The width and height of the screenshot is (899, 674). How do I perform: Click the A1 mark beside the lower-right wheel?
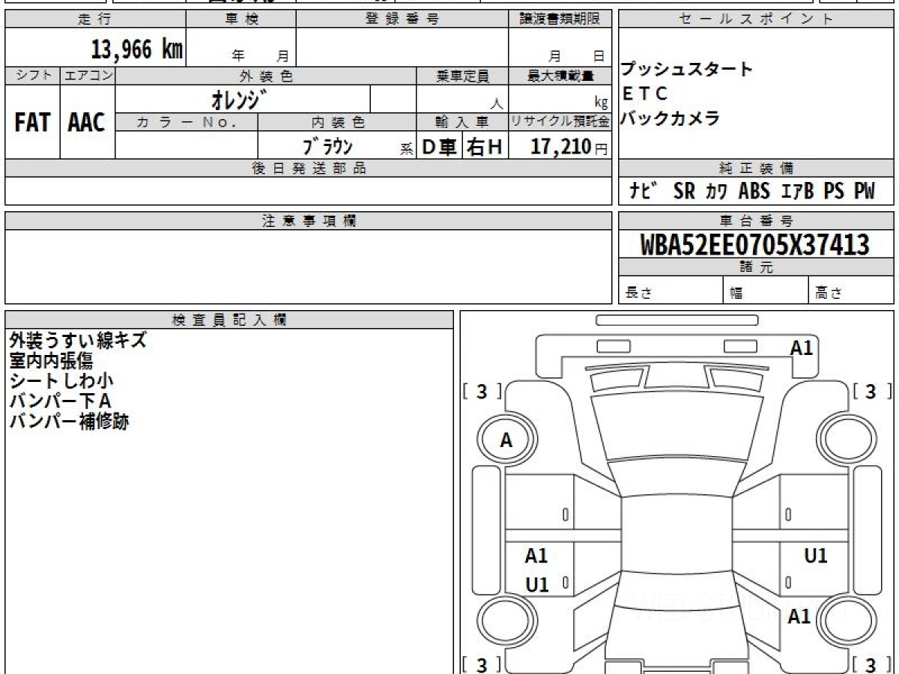point(799,616)
